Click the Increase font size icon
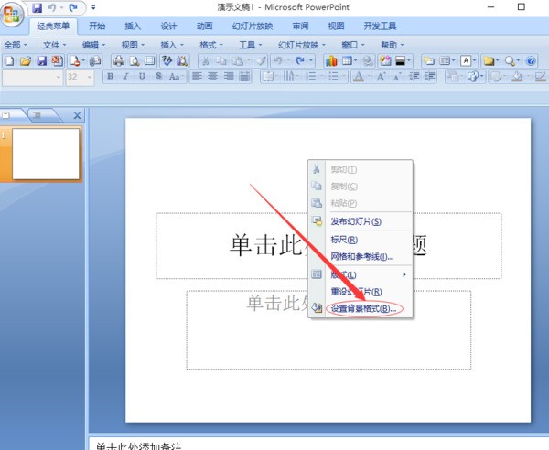 381,76
